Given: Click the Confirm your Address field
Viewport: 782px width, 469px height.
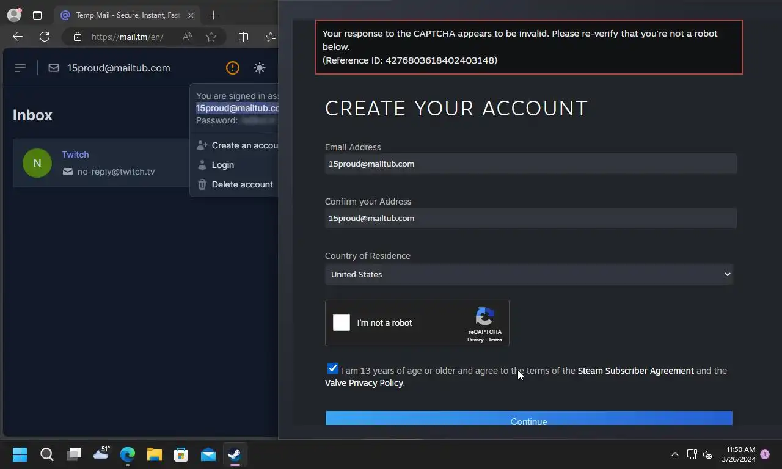Looking at the screenshot, I should point(530,218).
